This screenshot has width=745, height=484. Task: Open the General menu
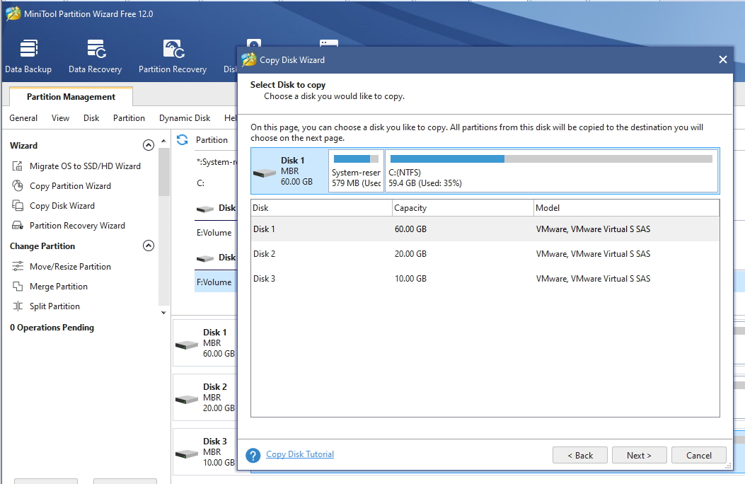tap(23, 117)
